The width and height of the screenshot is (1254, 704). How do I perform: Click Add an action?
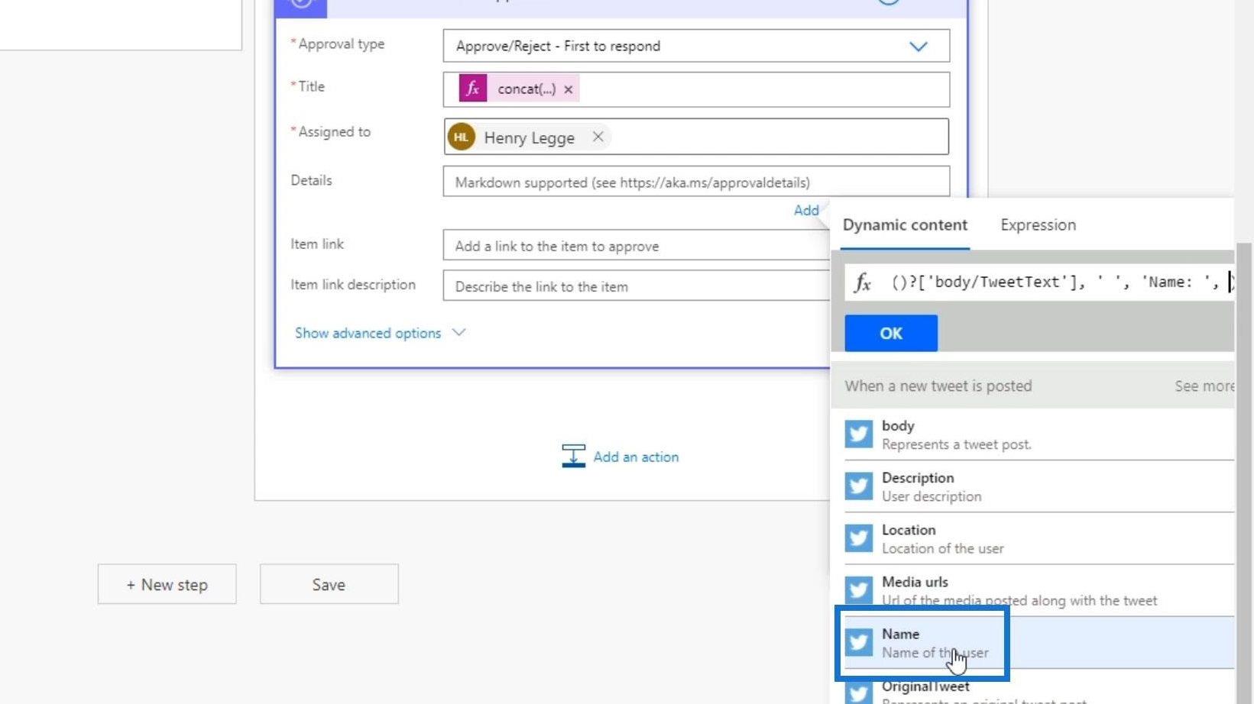[x=636, y=457]
